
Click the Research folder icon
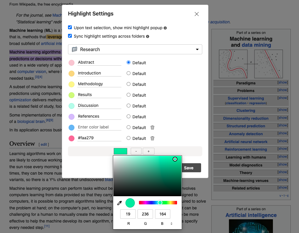pyautogui.click(x=74, y=49)
